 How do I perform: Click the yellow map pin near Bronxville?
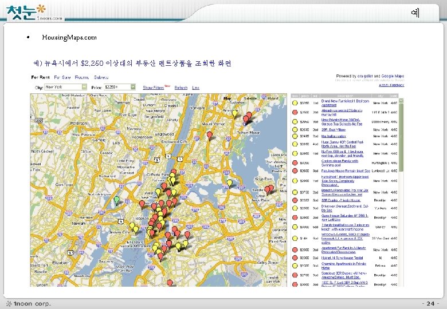234,114
